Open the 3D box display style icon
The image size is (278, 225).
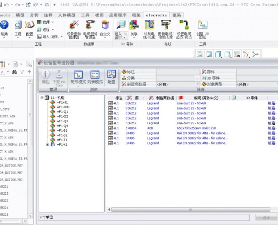tap(218, 54)
